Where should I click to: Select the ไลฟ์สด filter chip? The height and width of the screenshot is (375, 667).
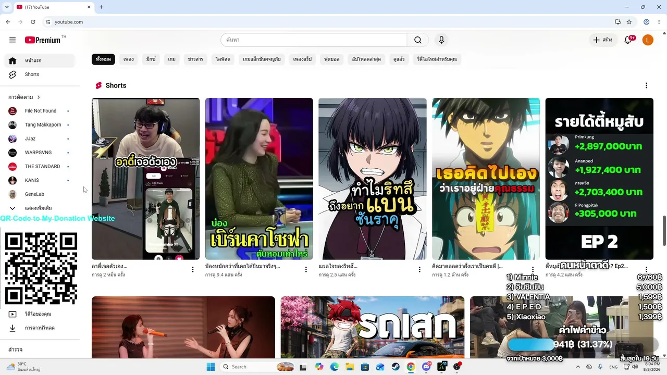[223, 59]
